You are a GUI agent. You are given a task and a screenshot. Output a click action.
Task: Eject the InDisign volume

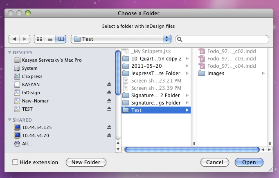109,93
